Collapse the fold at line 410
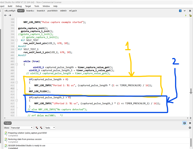 [17, 82]
